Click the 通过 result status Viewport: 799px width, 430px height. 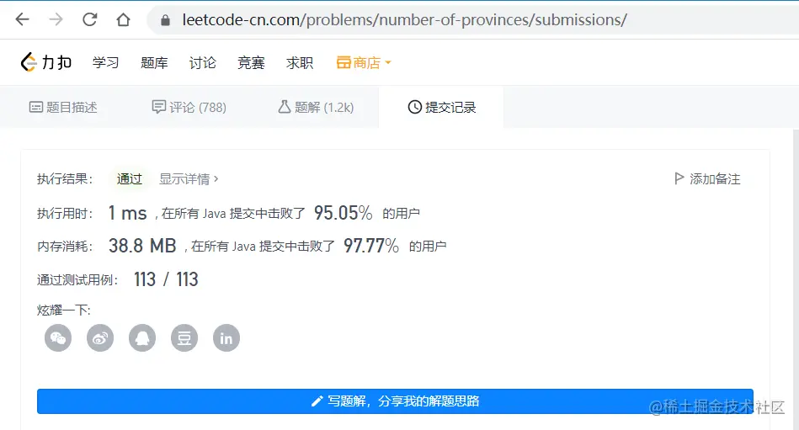click(x=130, y=179)
